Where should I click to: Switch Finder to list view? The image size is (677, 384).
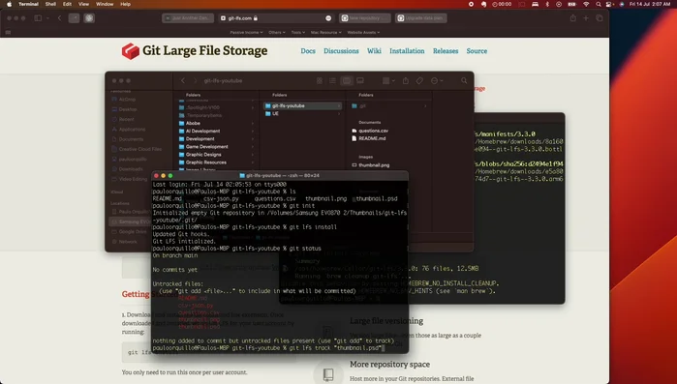tap(332, 80)
